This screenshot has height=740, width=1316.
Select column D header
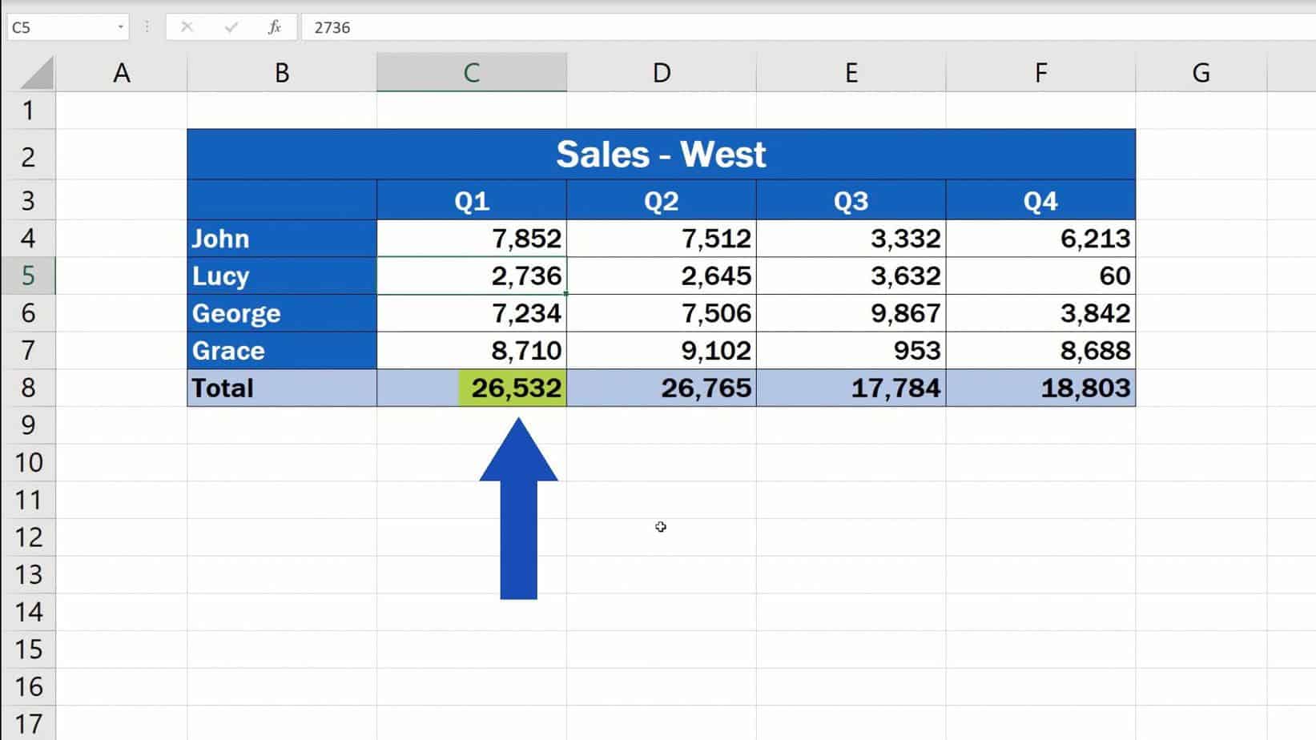[661, 72]
